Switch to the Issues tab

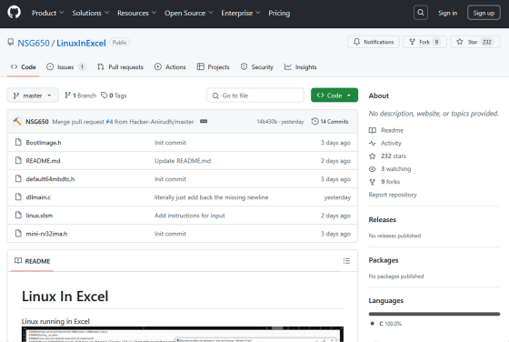(x=65, y=67)
